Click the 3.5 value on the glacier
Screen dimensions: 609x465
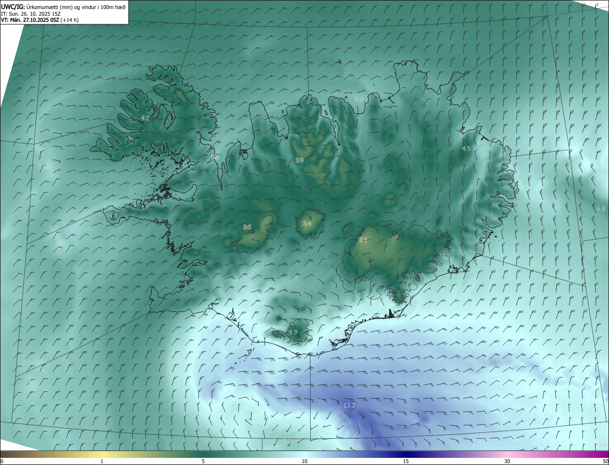pos(247,227)
